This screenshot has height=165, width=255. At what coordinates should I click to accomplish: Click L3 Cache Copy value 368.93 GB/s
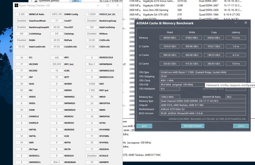214,63
